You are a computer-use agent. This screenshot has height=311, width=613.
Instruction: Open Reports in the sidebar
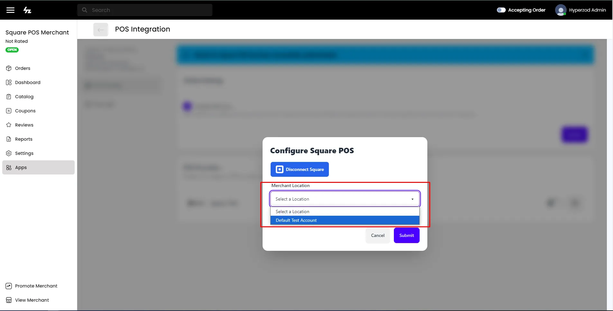pos(38,139)
